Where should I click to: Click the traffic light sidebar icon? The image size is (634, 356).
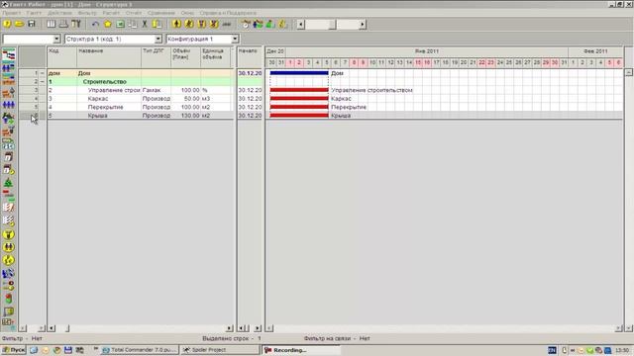(x=9, y=299)
